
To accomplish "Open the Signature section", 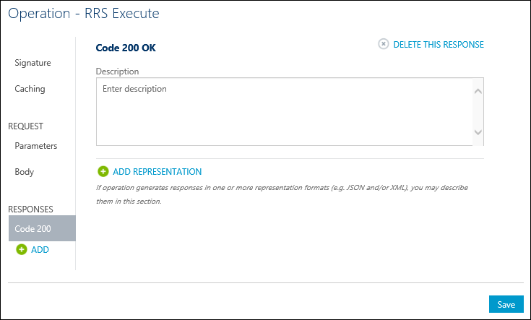I will (x=33, y=63).
